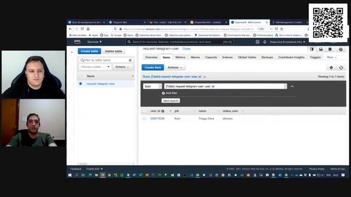Viewport: 351px width, 197px height.
Task: Click the Add filter link
Action: (x=172, y=93)
